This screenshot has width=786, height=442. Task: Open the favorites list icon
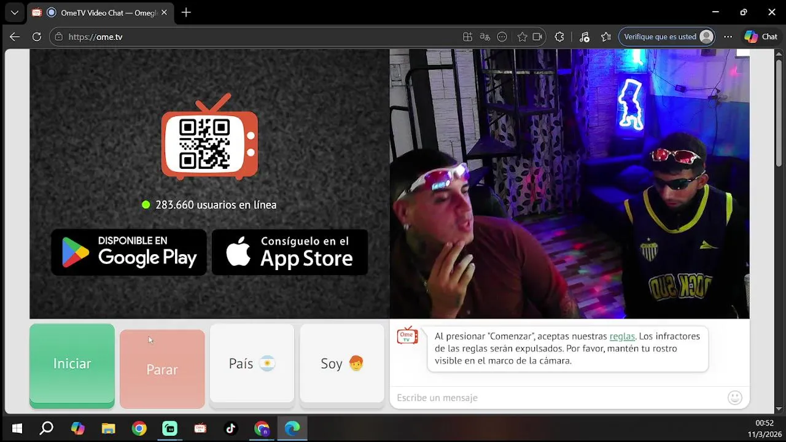click(606, 37)
